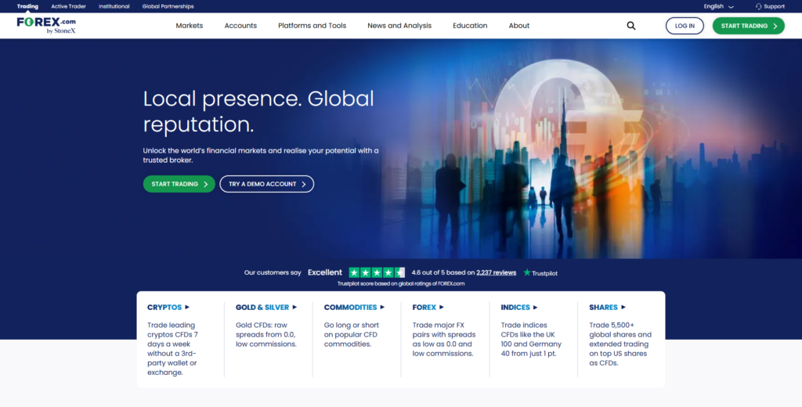Click the arrow next to INDICES
Viewport: 802px width, 407px height.
coord(536,308)
